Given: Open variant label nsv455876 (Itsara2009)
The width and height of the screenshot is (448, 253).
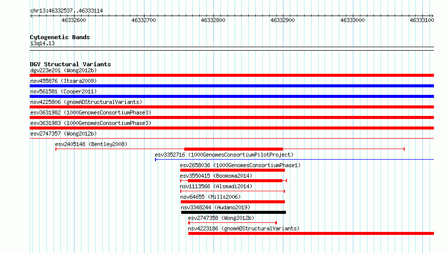Looking at the screenshot, I should [x=63, y=81].
